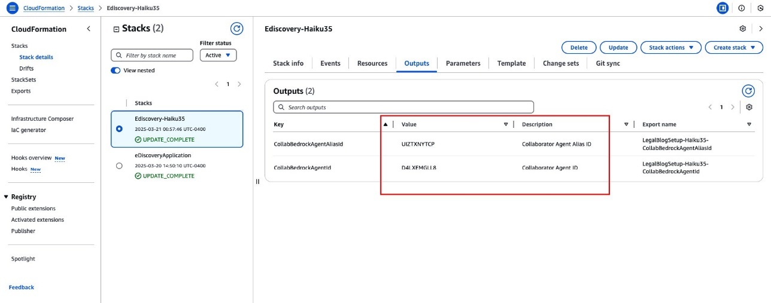The image size is (771, 303).
Task: Sort outputs by Value column arrow
Action: click(x=506, y=124)
